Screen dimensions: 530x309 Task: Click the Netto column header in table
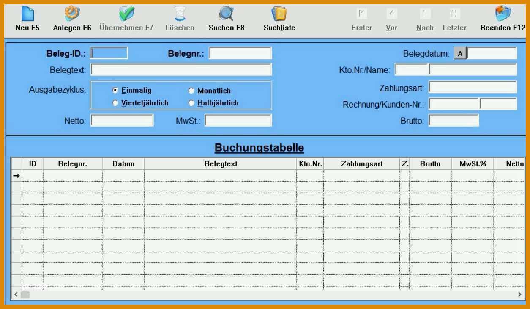[x=510, y=164]
